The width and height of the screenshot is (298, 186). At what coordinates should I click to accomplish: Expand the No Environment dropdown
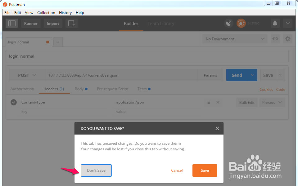(x=235, y=39)
